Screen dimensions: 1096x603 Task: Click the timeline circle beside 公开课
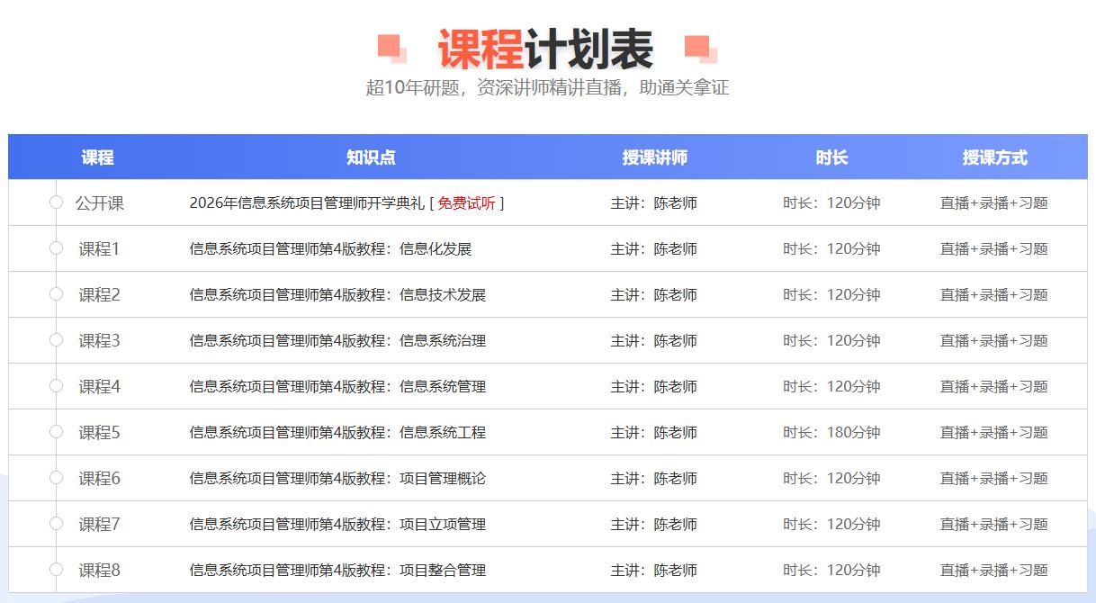56,202
